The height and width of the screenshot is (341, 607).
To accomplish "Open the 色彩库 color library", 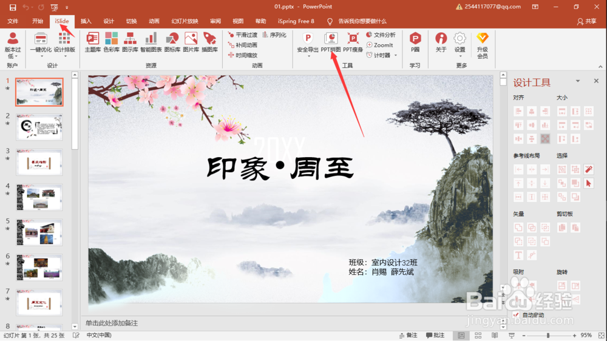I will (x=111, y=42).
